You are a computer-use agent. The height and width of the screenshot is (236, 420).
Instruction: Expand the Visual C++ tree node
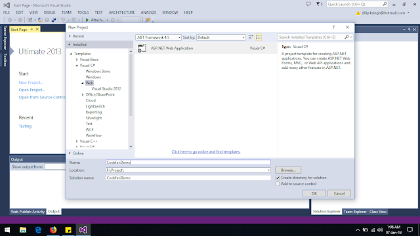(x=77, y=142)
